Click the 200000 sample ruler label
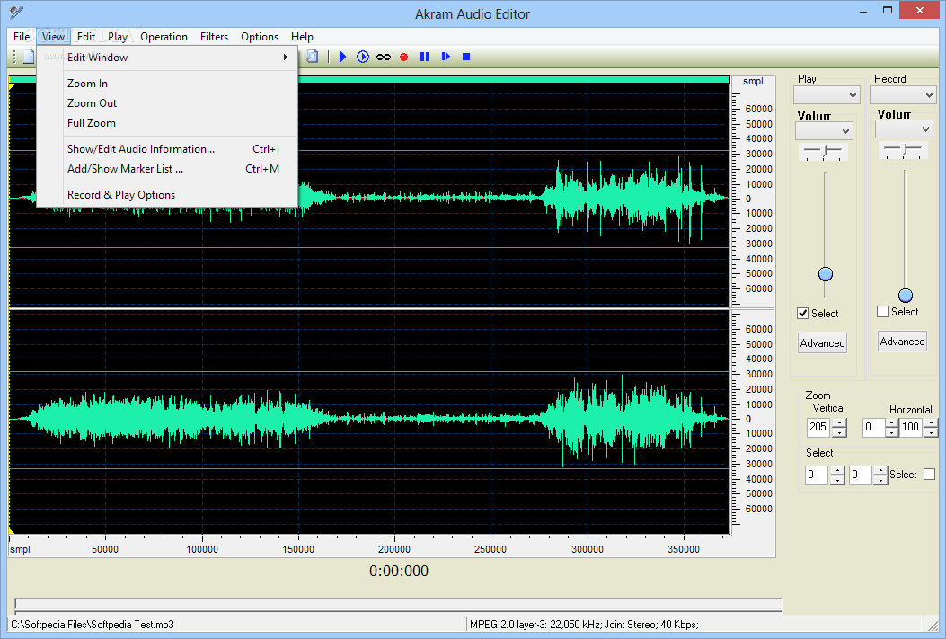 [x=394, y=549]
